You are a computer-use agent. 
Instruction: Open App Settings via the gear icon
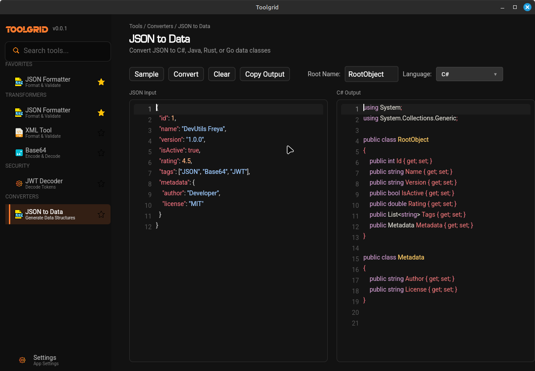pyautogui.click(x=22, y=360)
